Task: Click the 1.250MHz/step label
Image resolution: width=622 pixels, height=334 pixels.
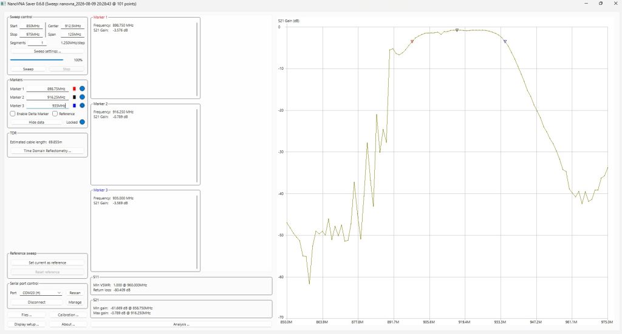Action: tap(73, 43)
